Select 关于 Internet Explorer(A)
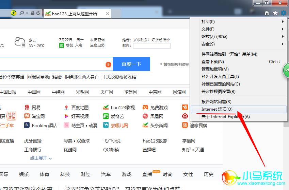The image size is (289, 190). (239, 117)
